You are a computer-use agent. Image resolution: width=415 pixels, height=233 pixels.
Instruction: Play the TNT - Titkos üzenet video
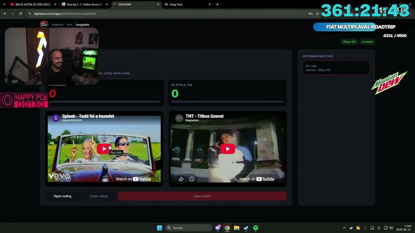228,149
